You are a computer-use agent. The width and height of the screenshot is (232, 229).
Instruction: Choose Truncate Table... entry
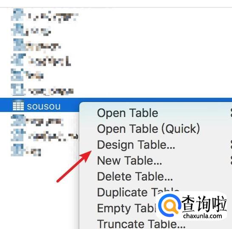(x=141, y=224)
